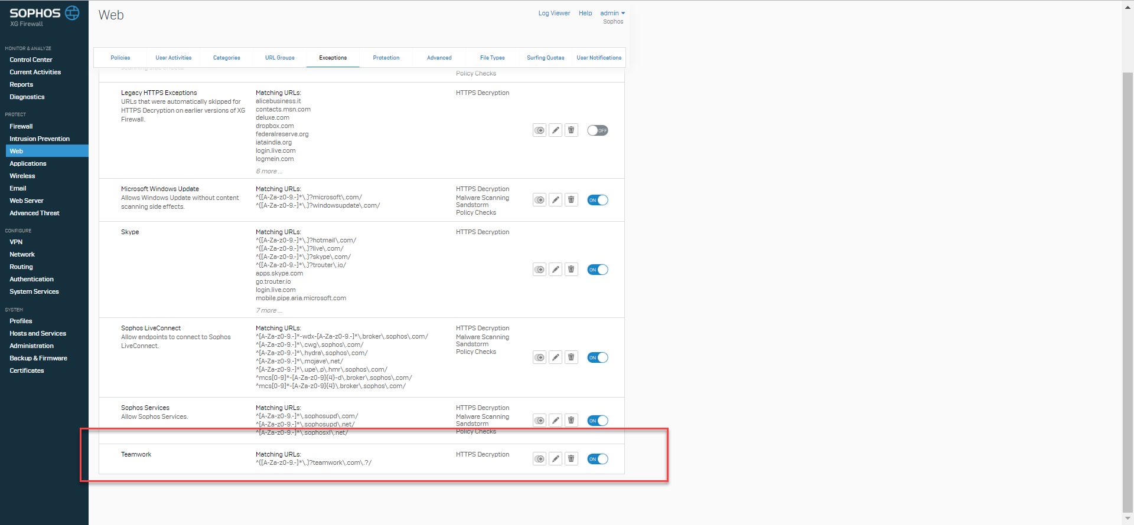This screenshot has height=525, width=1134.
Task: Edit the Skype exception with pencil icon
Action: pyautogui.click(x=555, y=270)
